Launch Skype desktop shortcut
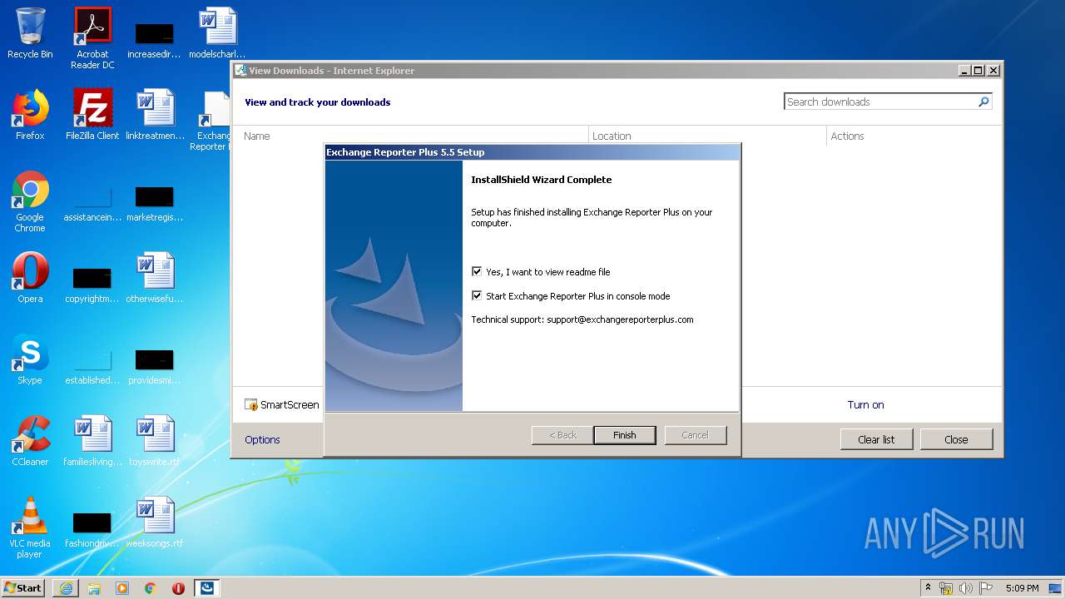The height and width of the screenshot is (599, 1065). click(x=30, y=359)
